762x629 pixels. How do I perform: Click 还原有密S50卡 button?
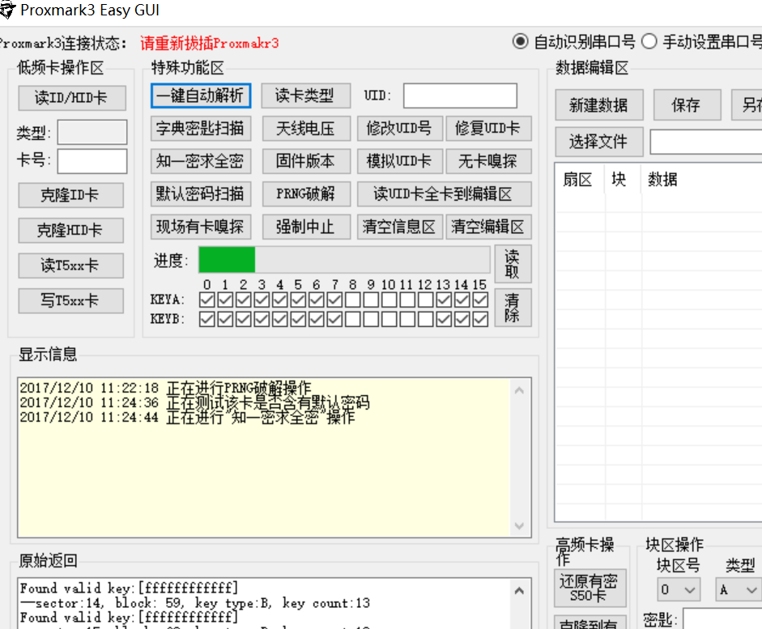click(x=590, y=589)
